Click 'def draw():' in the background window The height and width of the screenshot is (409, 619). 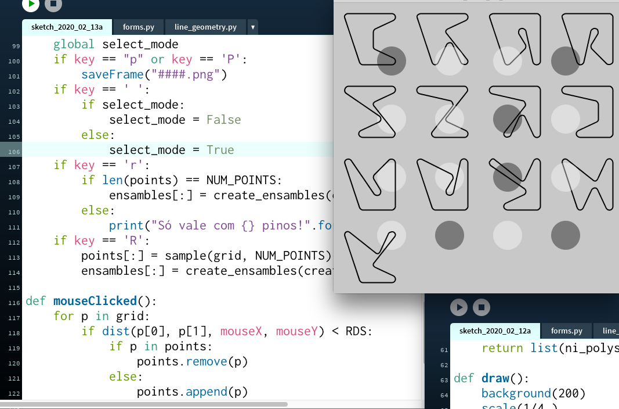pos(491,378)
